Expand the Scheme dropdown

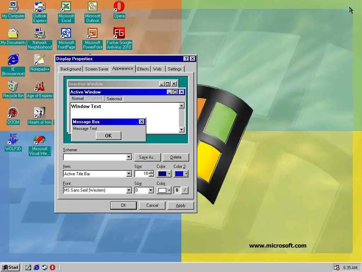(129, 157)
